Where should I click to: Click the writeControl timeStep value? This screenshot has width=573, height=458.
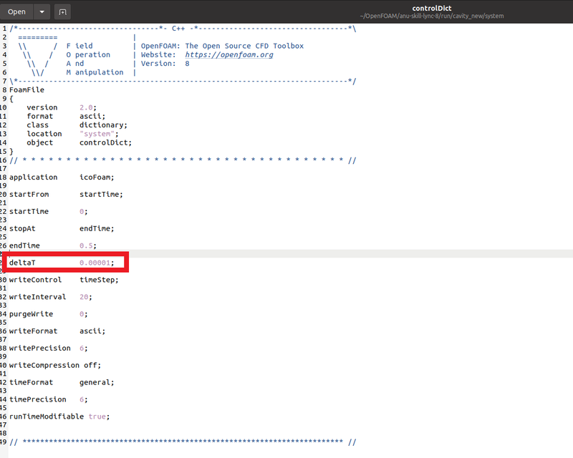pos(98,280)
